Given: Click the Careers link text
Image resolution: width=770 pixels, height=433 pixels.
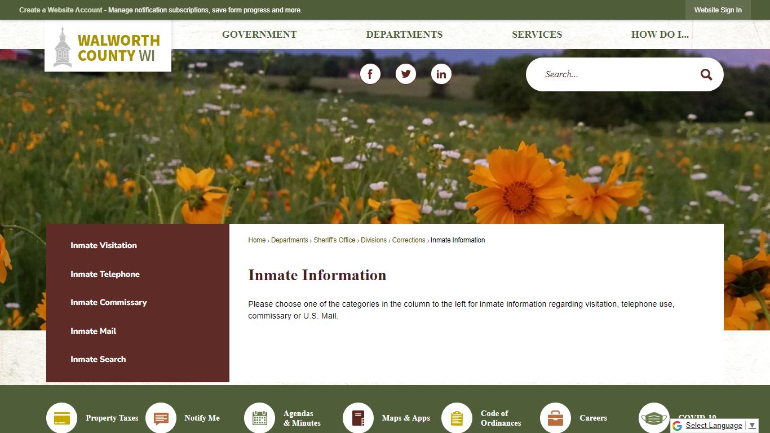Looking at the screenshot, I should (593, 418).
